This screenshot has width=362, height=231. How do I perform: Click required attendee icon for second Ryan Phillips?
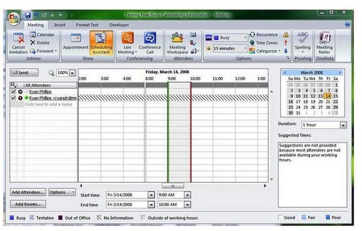[20, 98]
